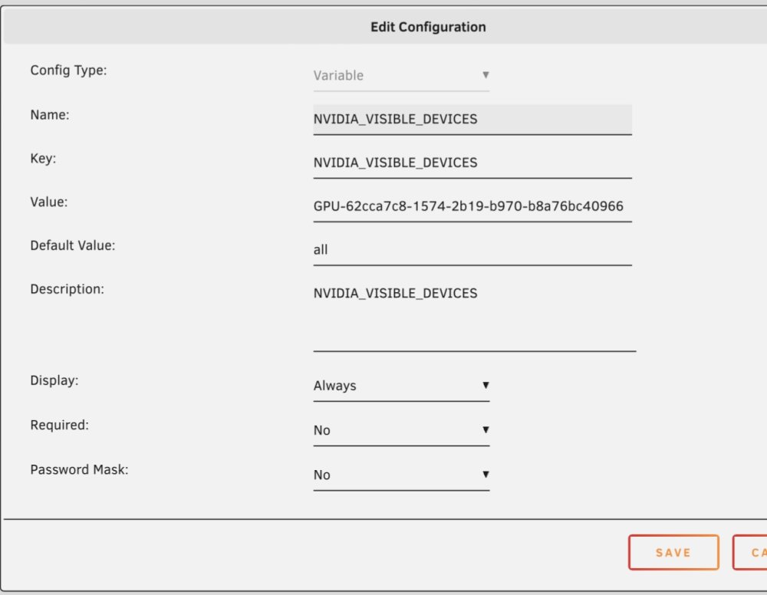Click the Name input field
The image size is (767, 595).
click(x=472, y=120)
